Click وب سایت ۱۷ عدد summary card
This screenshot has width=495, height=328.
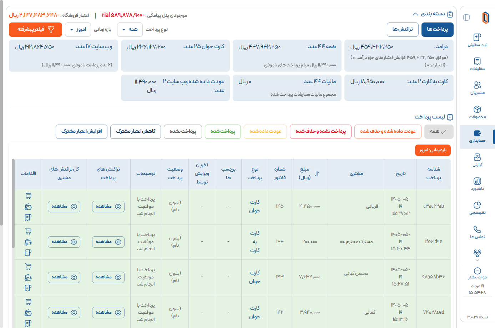click(x=64, y=55)
